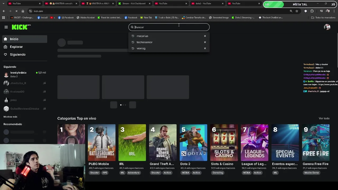
Task: Open leostyledota live channel
Action: (x=25, y=74)
